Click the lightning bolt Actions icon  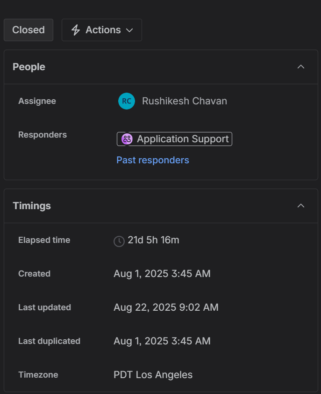(75, 30)
